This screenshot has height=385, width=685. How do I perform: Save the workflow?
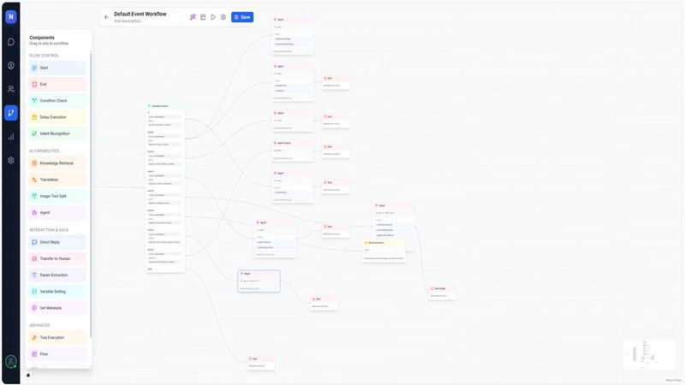pyautogui.click(x=242, y=17)
